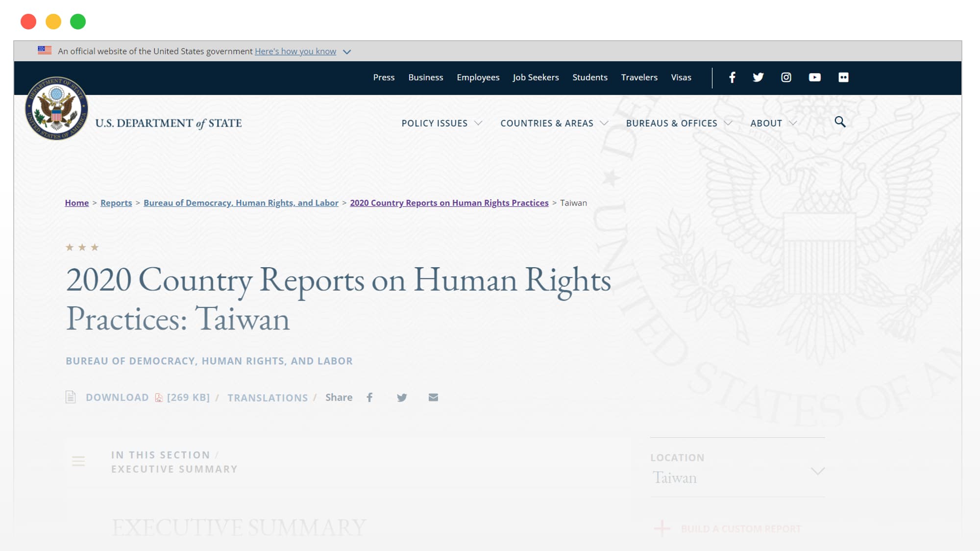Open the Press menu item

[x=384, y=77]
